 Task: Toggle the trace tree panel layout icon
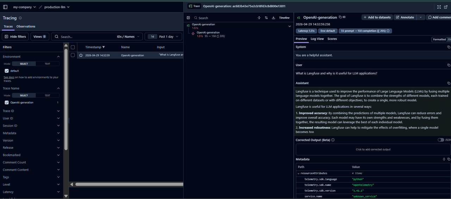click(188, 18)
